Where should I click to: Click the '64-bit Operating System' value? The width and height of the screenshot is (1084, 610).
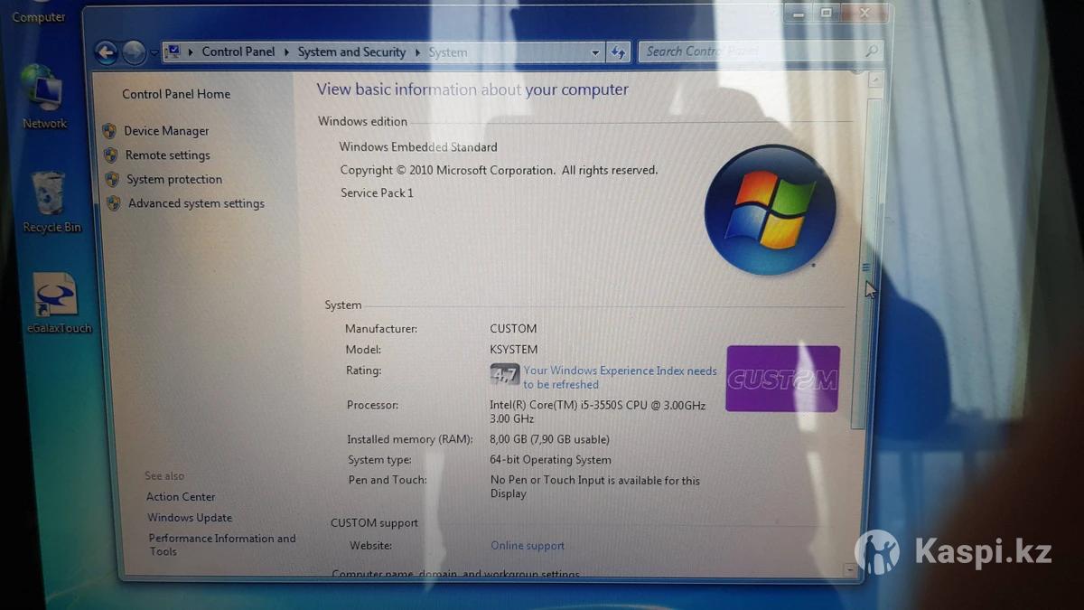coord(551,460)
